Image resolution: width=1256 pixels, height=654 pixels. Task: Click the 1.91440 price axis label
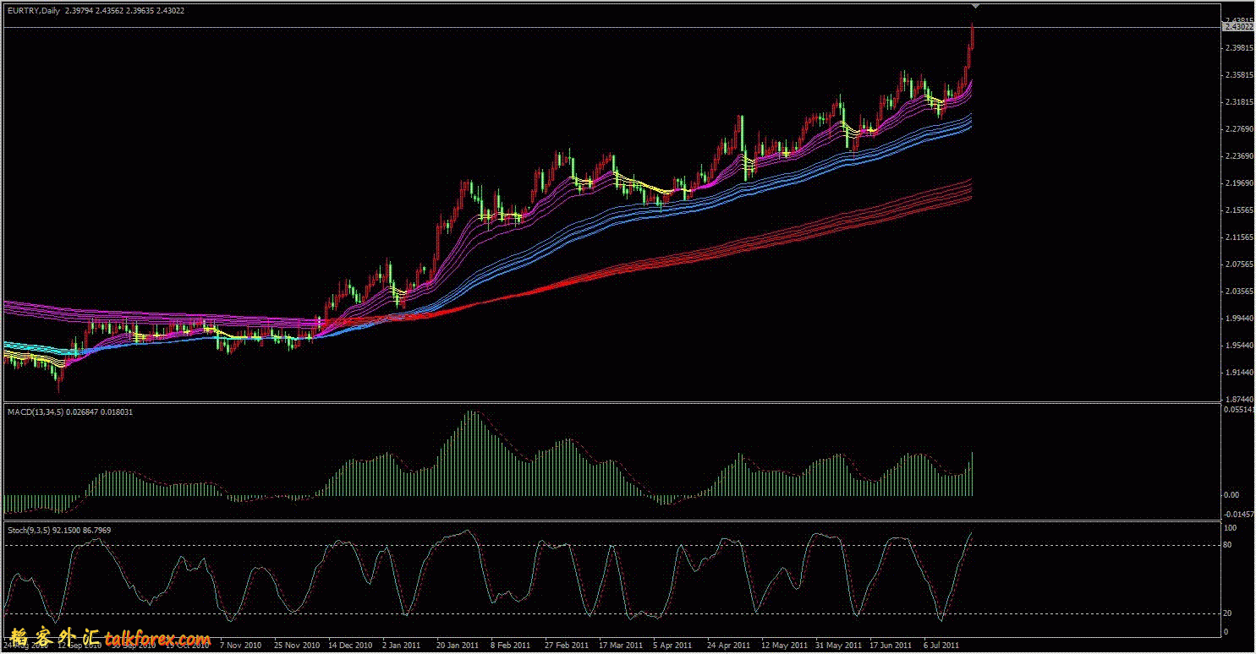point(1238,373)
